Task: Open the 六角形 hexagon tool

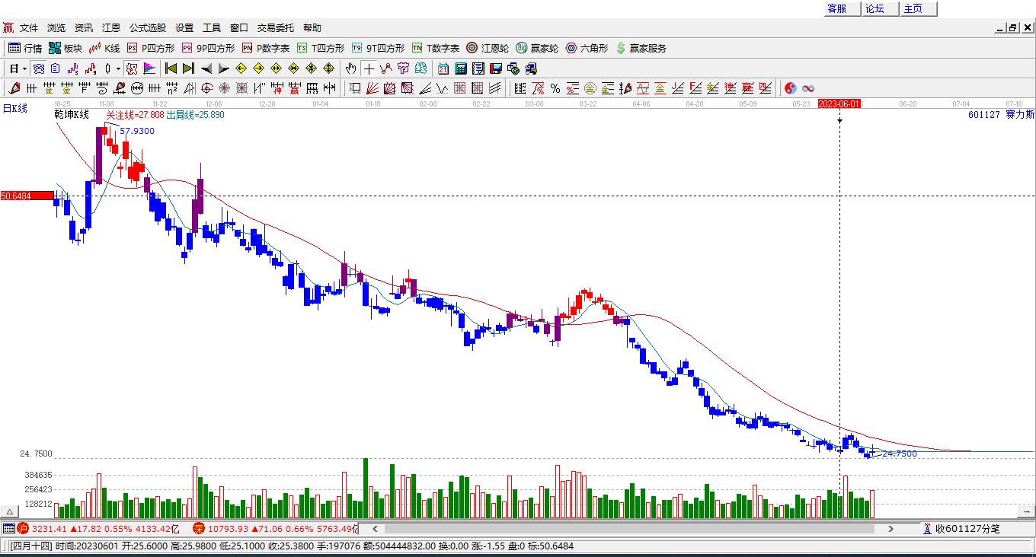Action: pos(587,48)
